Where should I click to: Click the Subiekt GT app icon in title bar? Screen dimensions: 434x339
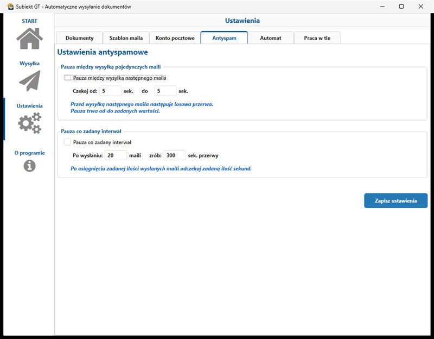[10, 7]
